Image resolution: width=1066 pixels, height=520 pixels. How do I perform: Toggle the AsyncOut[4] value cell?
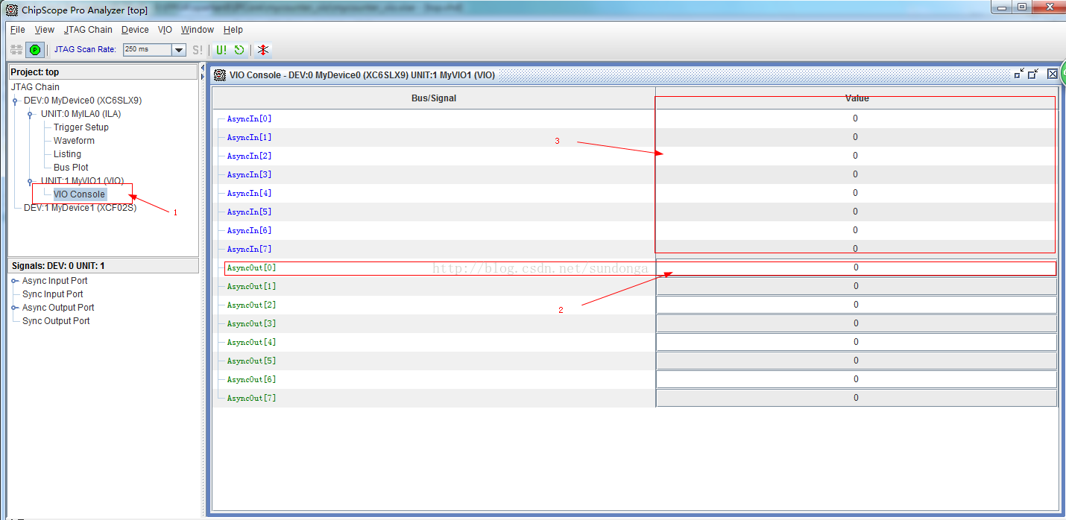(x=856, y=342)
